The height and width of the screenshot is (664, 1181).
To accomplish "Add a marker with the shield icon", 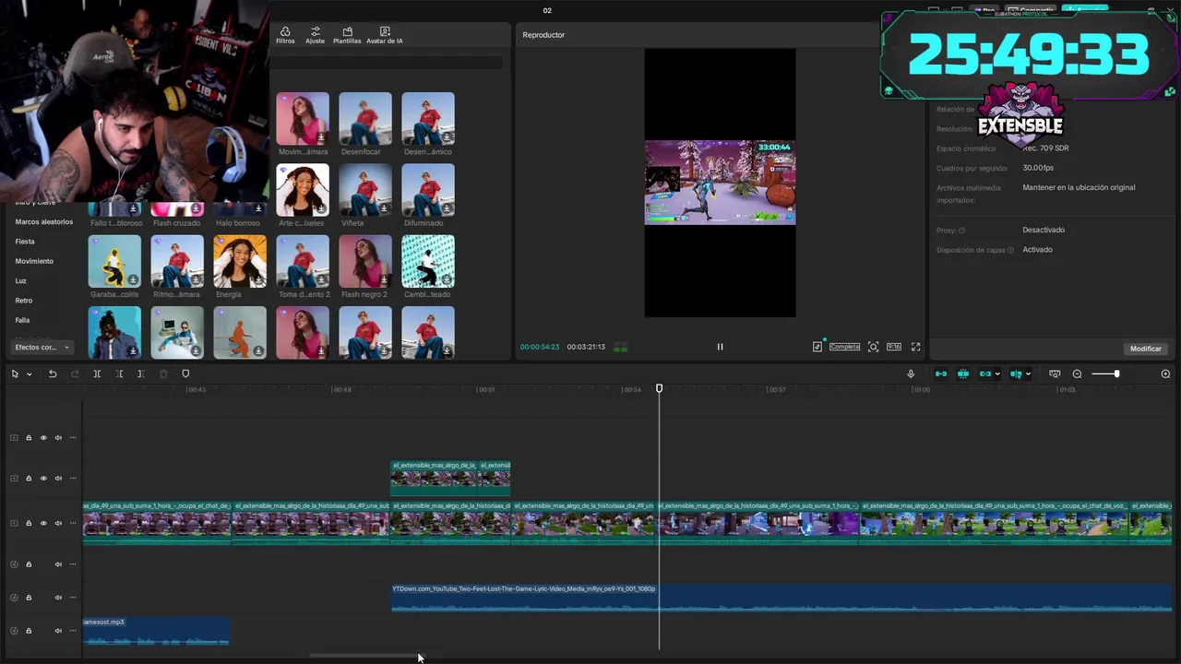I will point(185,373).
